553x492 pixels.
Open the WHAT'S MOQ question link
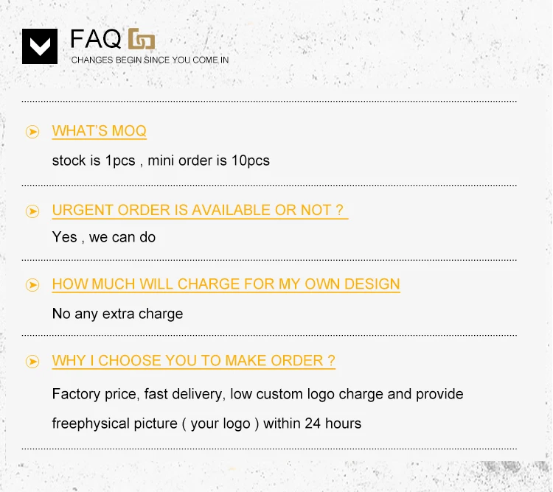click(99, 131)
